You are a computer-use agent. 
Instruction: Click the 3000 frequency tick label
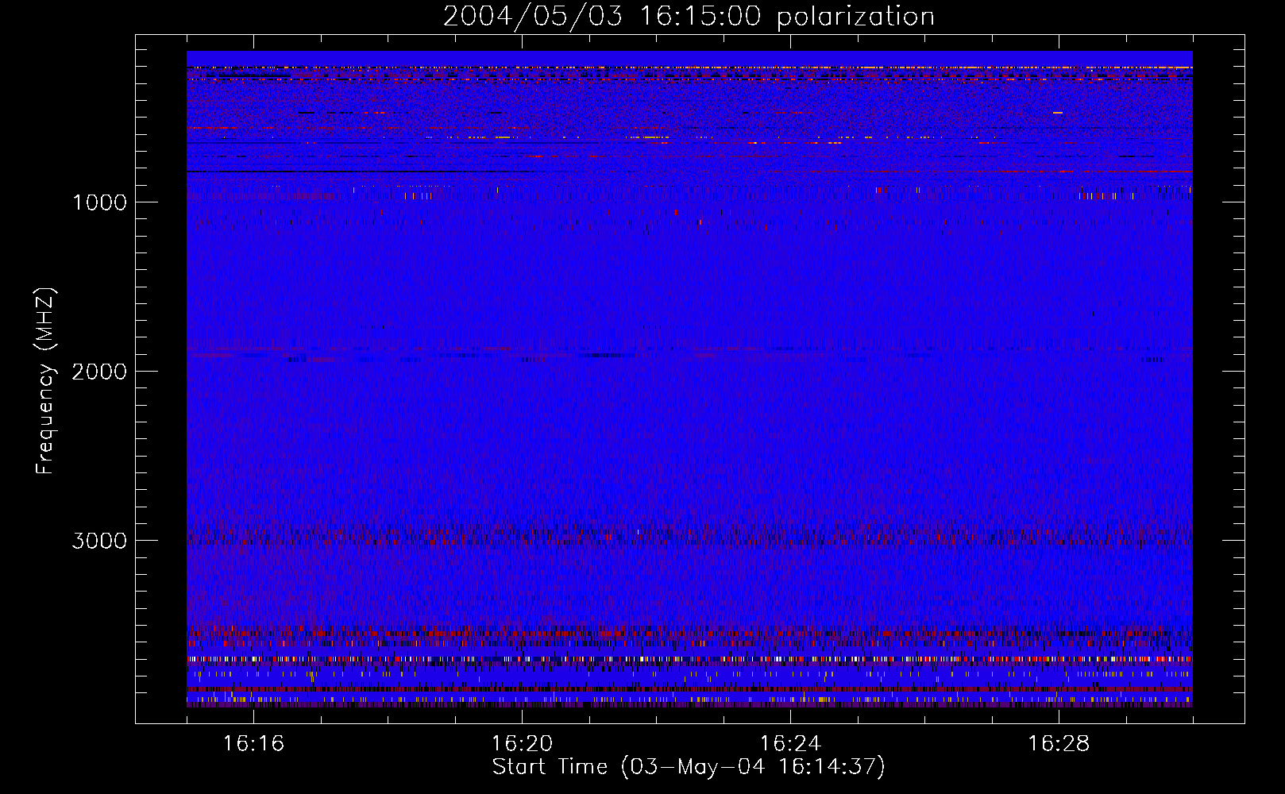(x=99, y=541)
